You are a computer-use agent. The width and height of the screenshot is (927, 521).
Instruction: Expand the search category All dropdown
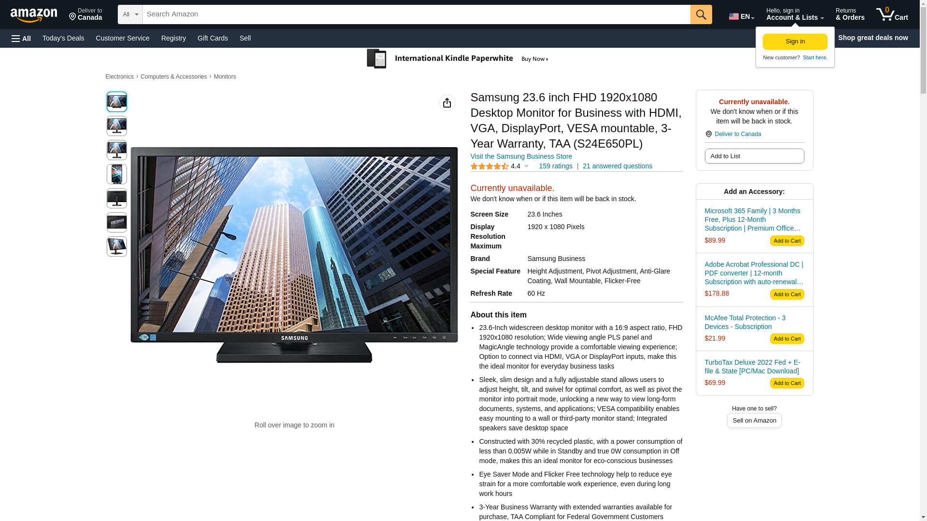(130, 14)
